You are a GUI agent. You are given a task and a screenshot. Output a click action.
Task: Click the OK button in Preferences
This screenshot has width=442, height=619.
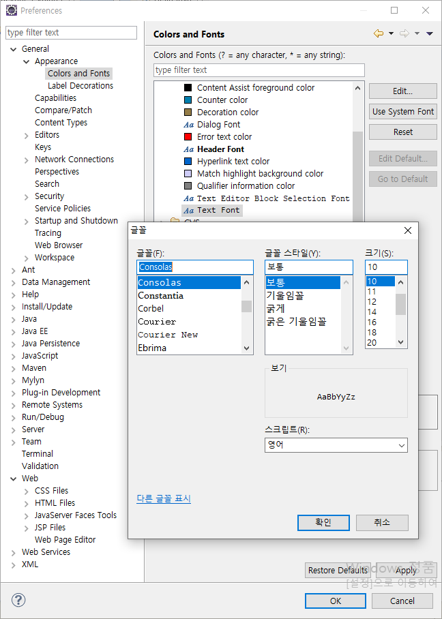pyautogui.click(x=336, y=601)
